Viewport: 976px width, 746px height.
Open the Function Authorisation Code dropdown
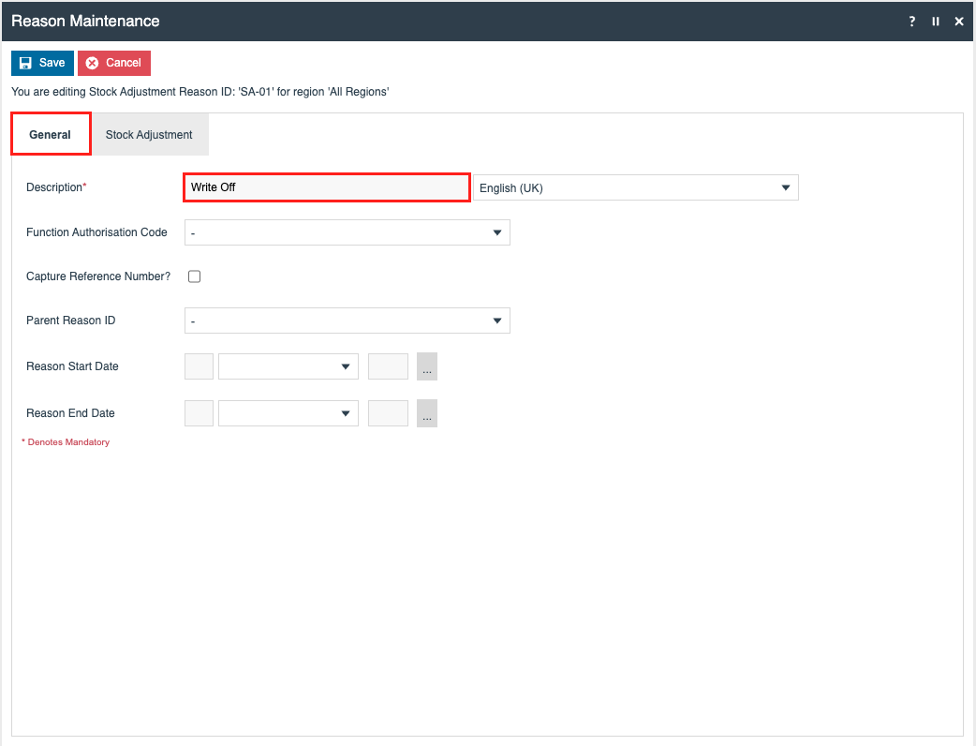[x=347, y=232]
